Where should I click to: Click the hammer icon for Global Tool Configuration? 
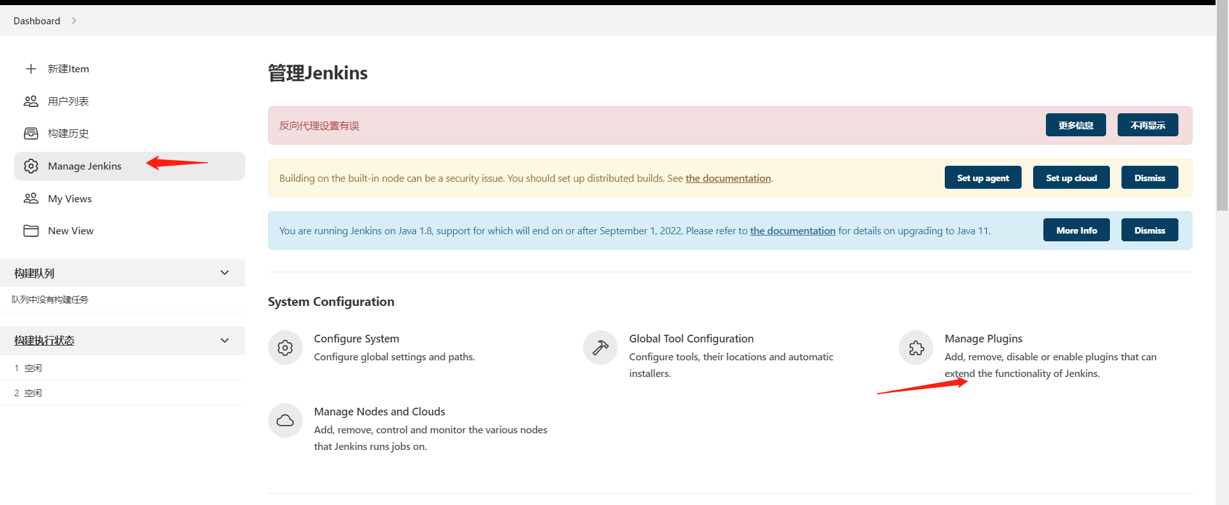(x=600, y=348)
